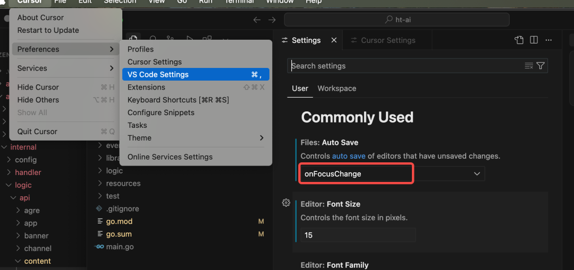Click the Editor: Font Family setting title
The width and height of the screenshot is (574, 270).
point(334,265)
